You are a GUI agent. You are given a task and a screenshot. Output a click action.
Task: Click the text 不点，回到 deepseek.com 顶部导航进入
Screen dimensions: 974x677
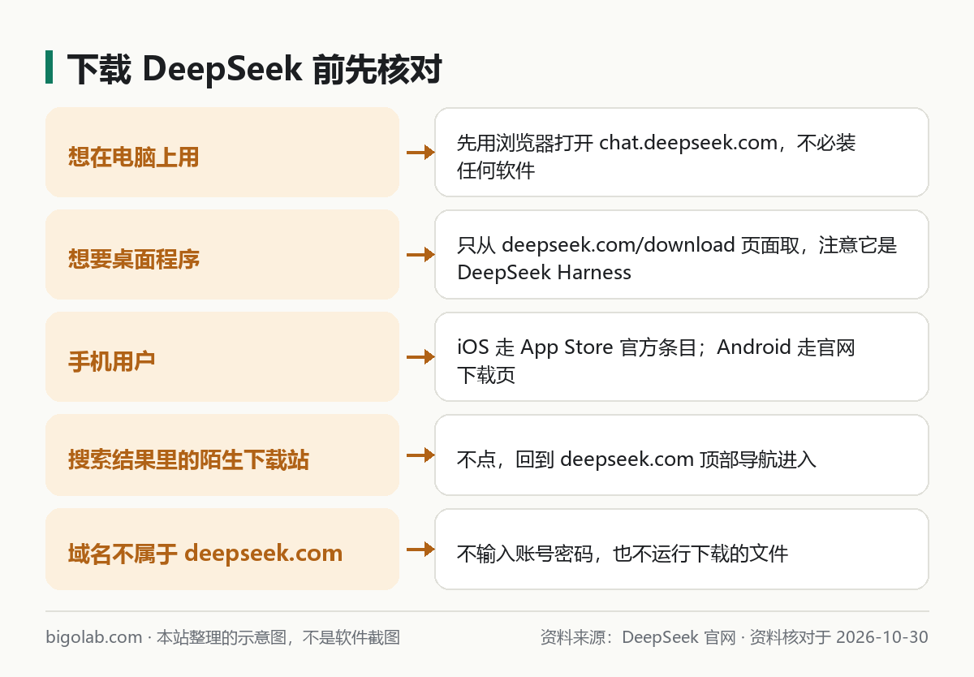click(x=636, y=459)
